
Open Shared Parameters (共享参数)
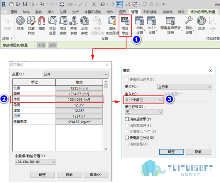tap(73, 25)
